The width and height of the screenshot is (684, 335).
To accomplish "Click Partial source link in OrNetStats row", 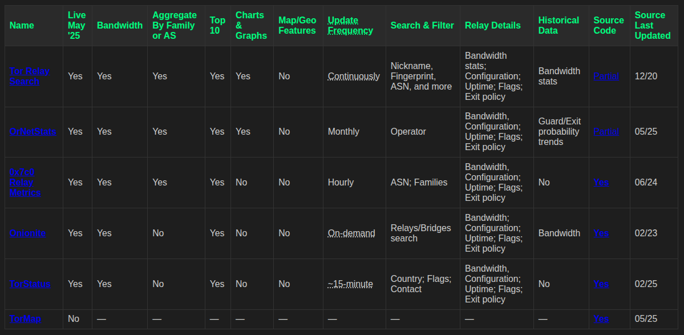I will pyautogui.click(x=606, y=131).
